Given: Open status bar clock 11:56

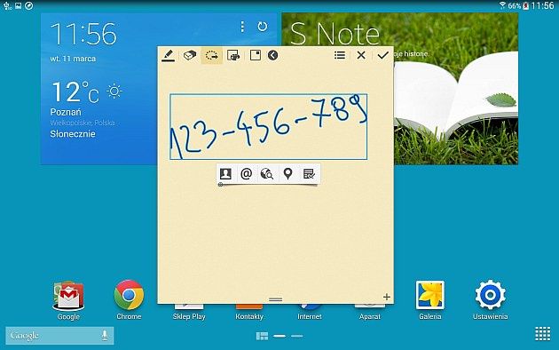Looking at the screenshot, I should pyautogui.click(x=543, y=5).
